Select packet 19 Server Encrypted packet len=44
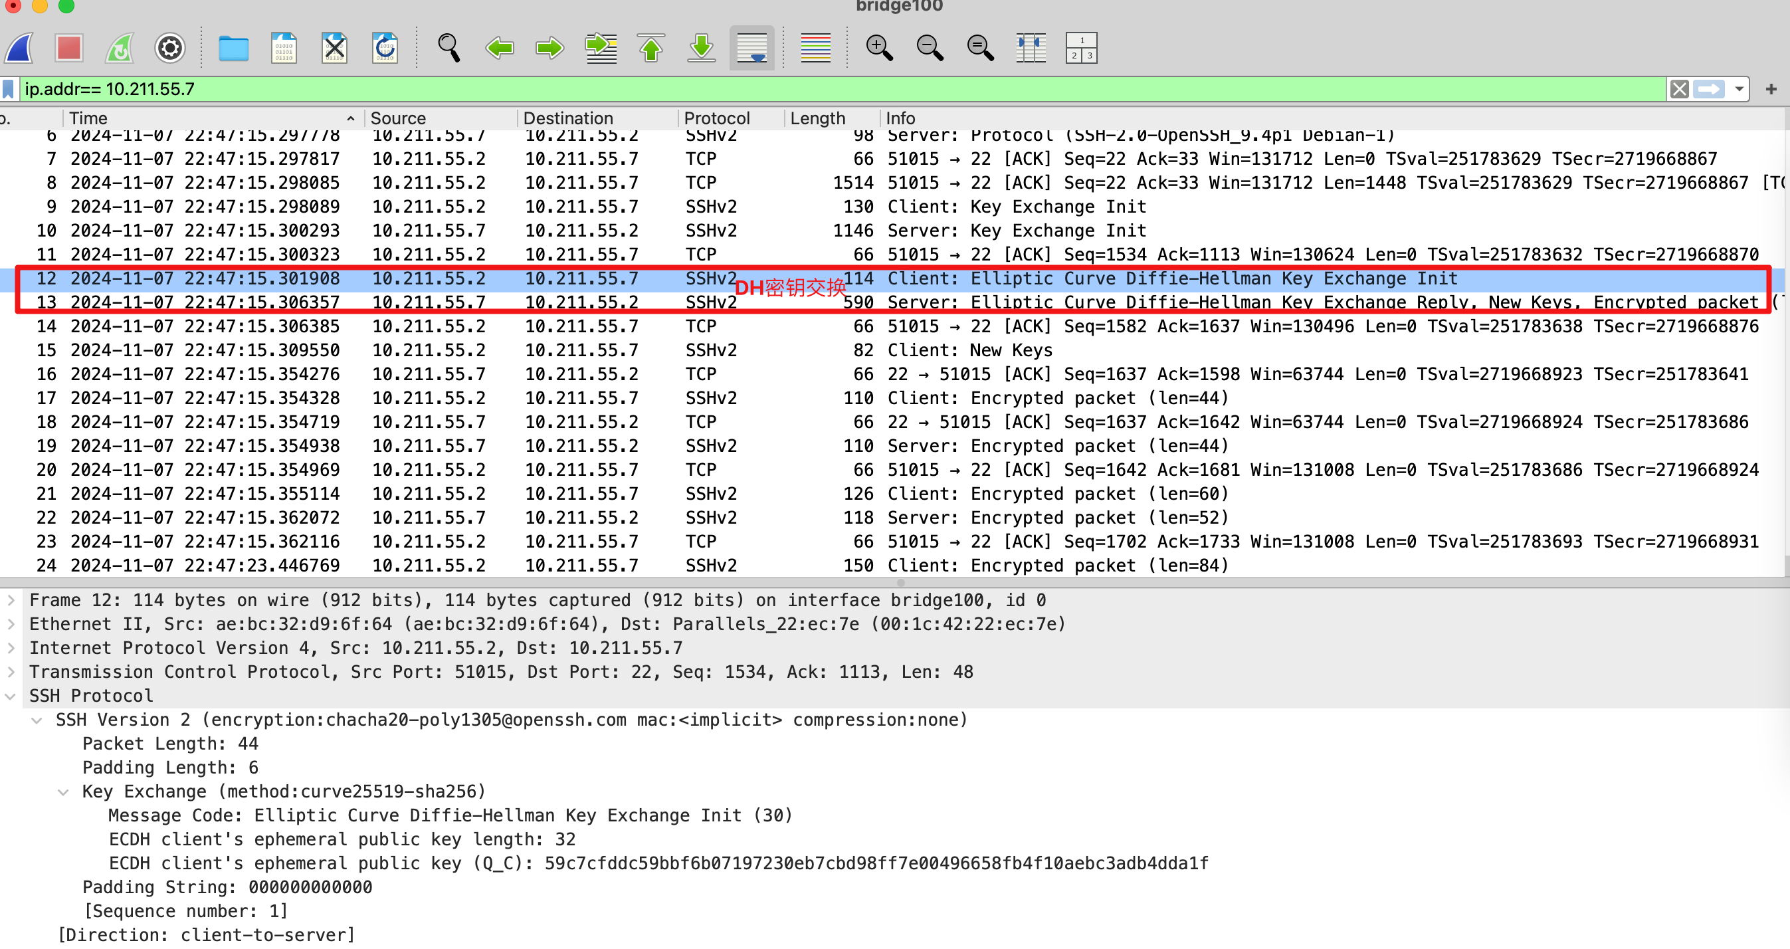 [x=892, y=446]
